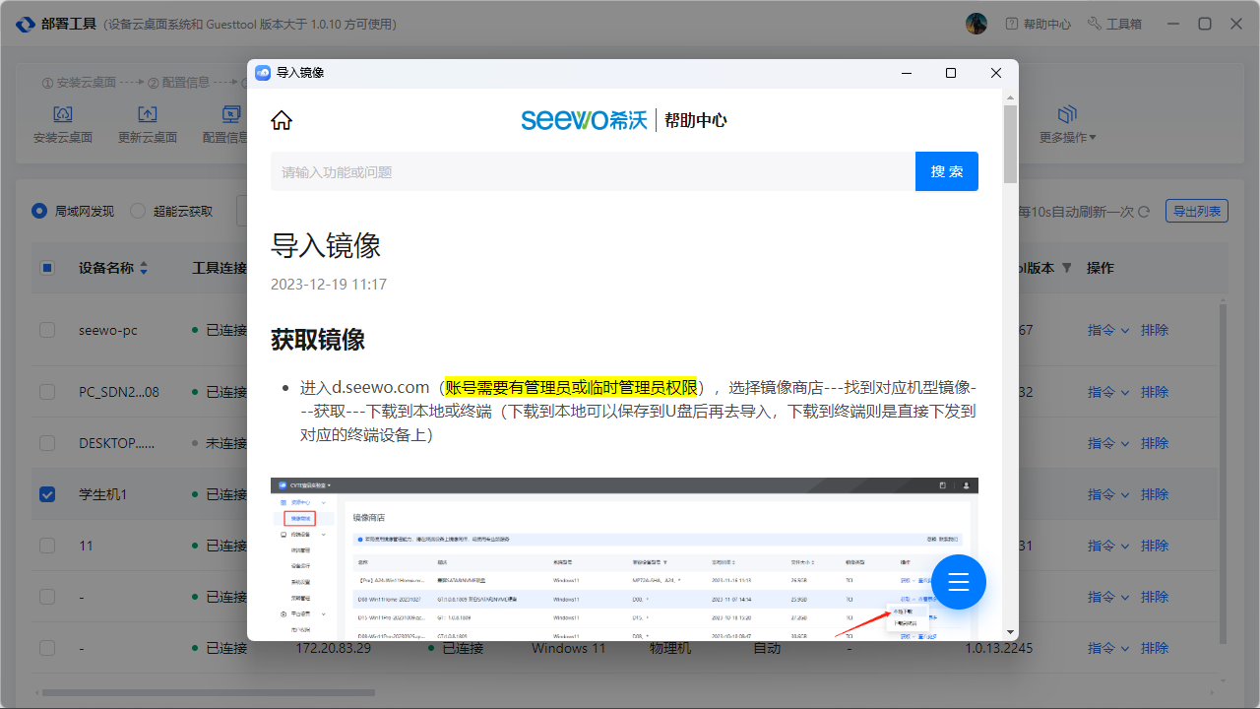This screenshot has height=709, width=1260.
Task: Check the box for device seewo-pc
Action: pos(47,330)
